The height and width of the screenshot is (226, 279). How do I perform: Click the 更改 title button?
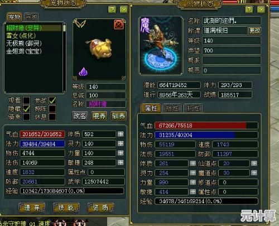pyautogui.click(x=254, y=31)
